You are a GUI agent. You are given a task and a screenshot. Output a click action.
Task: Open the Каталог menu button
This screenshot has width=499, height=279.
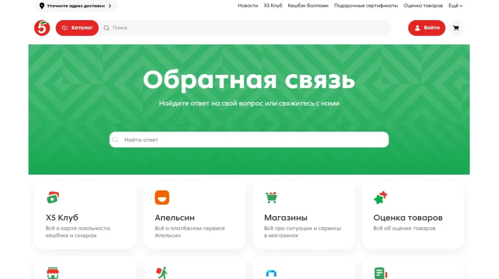click(77, 28)
